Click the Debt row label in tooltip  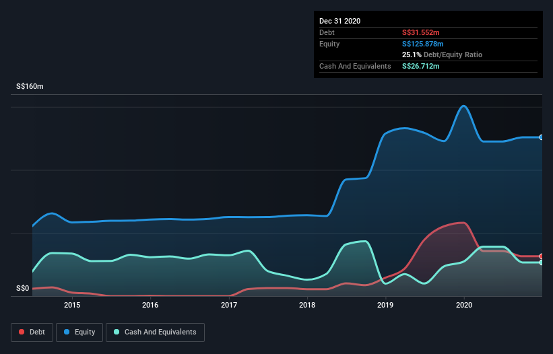click(x=327, y=32)
